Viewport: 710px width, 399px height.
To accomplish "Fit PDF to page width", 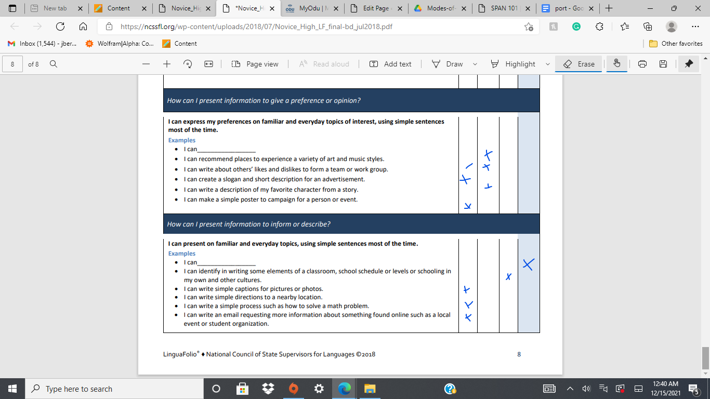I will tap(209, 64).
